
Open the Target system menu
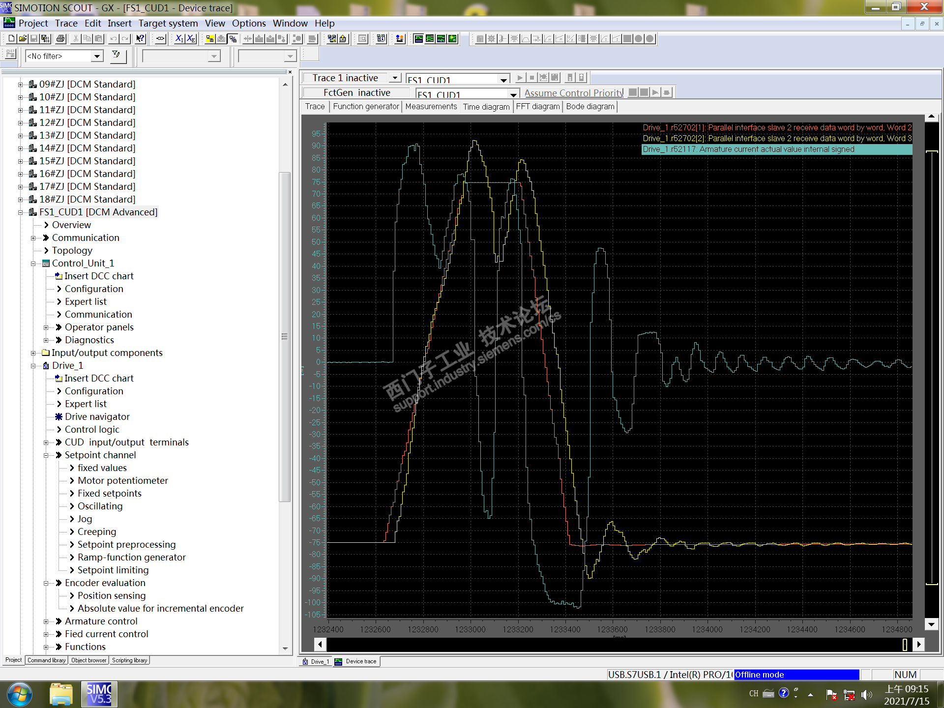[x=168, y=23]
